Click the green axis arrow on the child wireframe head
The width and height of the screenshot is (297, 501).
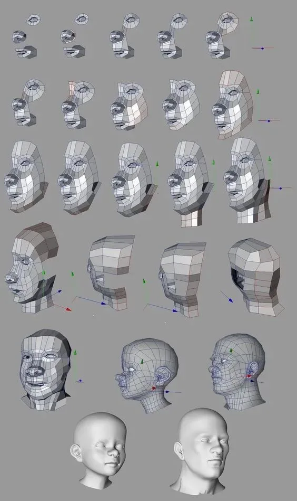click(x=143, y=361)
